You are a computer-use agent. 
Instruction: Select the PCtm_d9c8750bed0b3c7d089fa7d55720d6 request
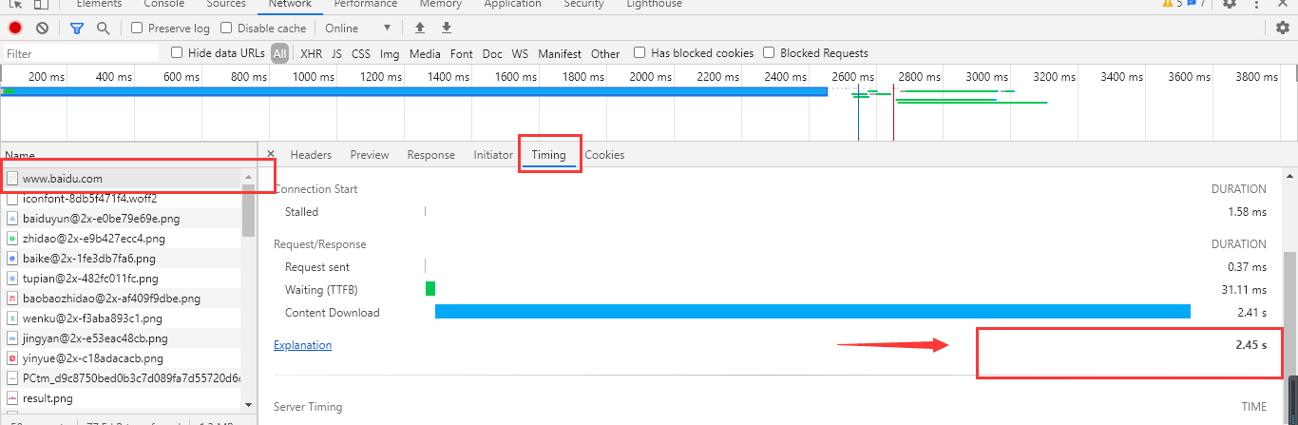coord(122,378)
